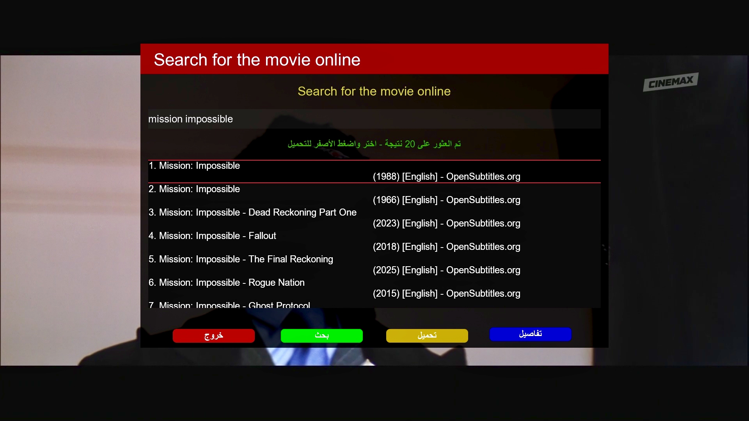Click the (1966) OpenSubtitles.org source line
The height and width of the screenshot is (421, 749).
pos(446,200)
